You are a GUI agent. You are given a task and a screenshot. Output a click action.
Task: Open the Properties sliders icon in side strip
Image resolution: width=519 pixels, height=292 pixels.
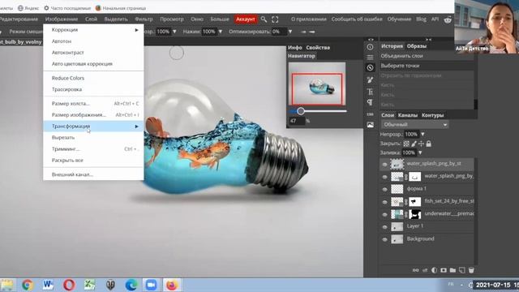pos(370,58)
